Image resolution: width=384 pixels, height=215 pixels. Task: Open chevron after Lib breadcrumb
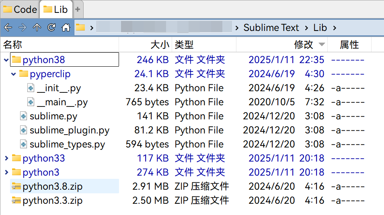click(x=335, y=28)
